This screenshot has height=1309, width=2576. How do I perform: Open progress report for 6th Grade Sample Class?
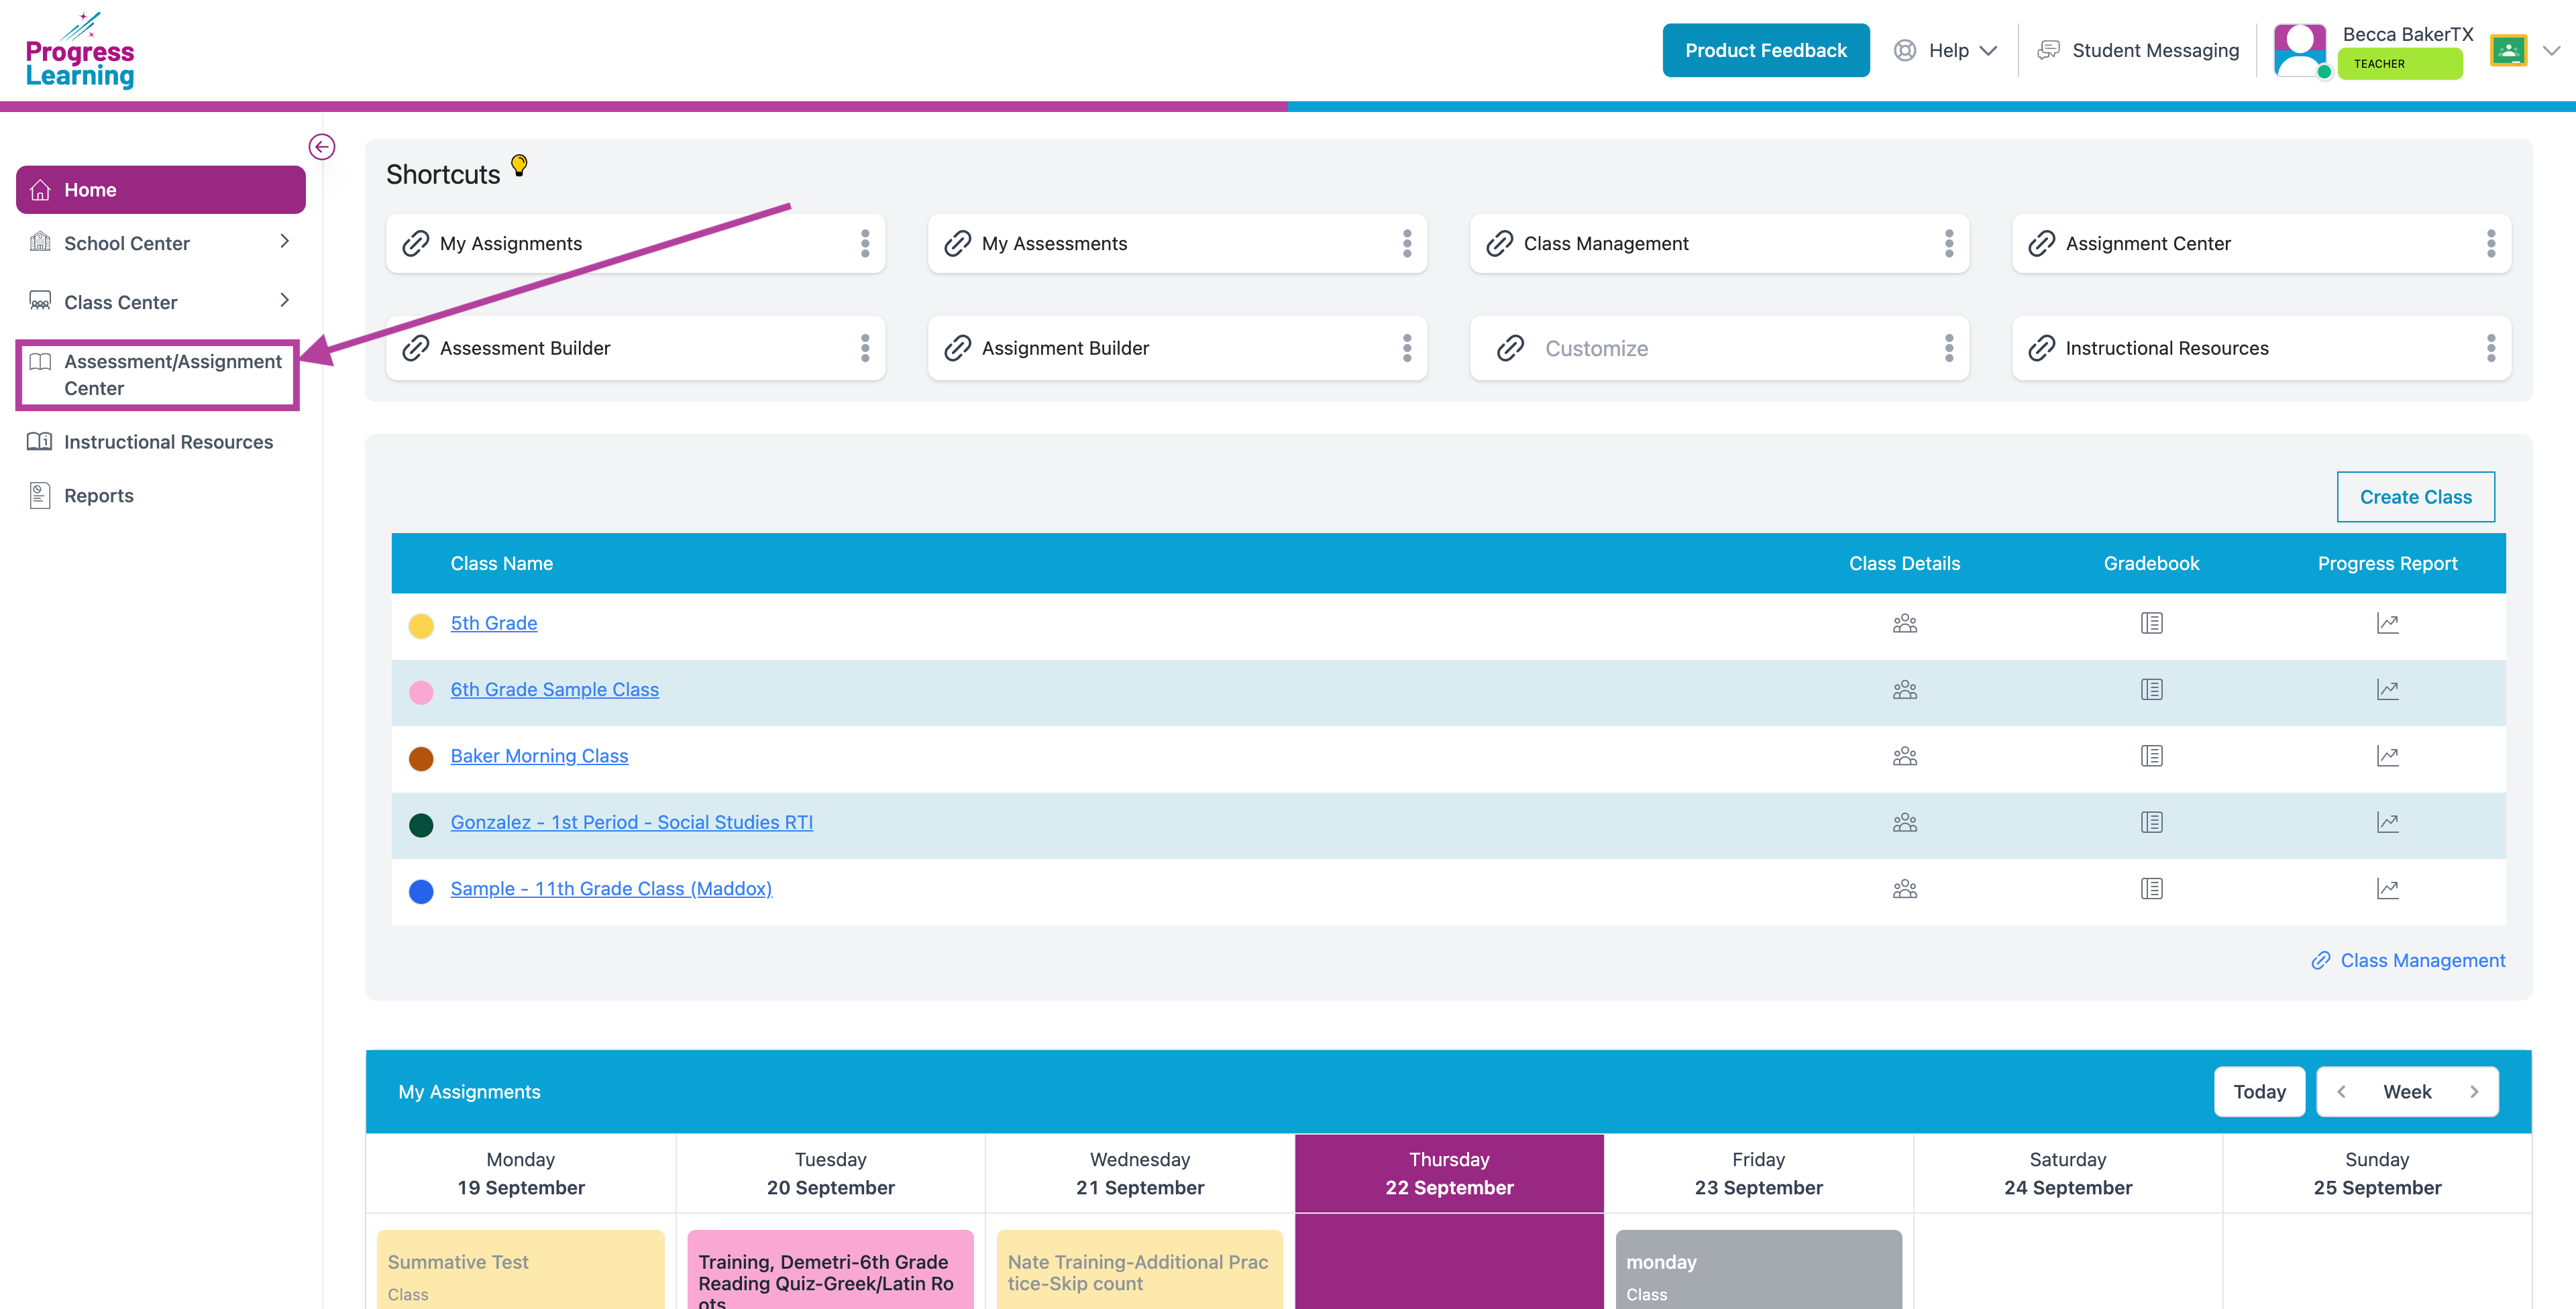click(2388, 690)
